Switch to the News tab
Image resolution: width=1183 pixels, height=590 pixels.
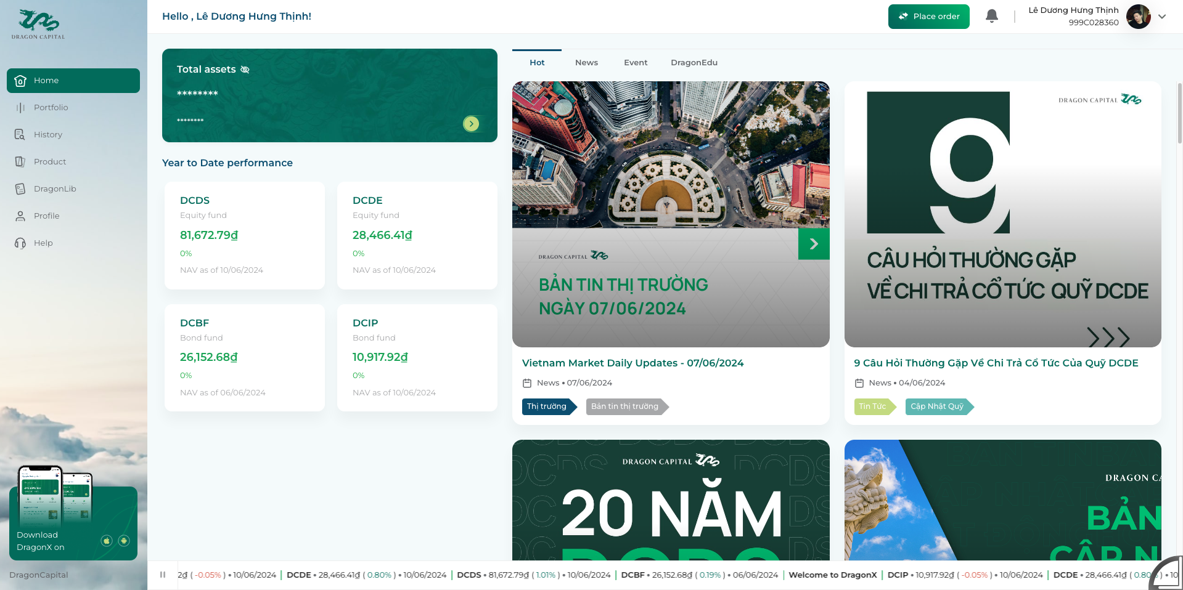click(x=586, y=62)
